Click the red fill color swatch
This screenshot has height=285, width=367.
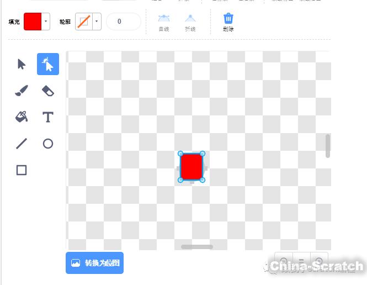pyautogui.click(x=33, y=22)
